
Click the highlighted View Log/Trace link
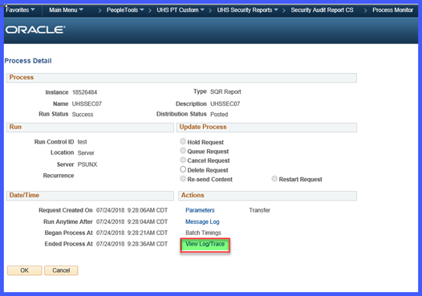[x=205, y=245]
